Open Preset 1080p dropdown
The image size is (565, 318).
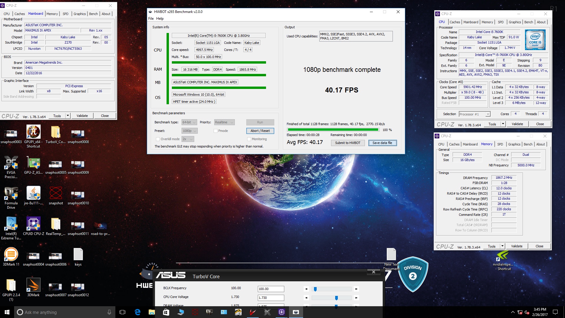190,131
